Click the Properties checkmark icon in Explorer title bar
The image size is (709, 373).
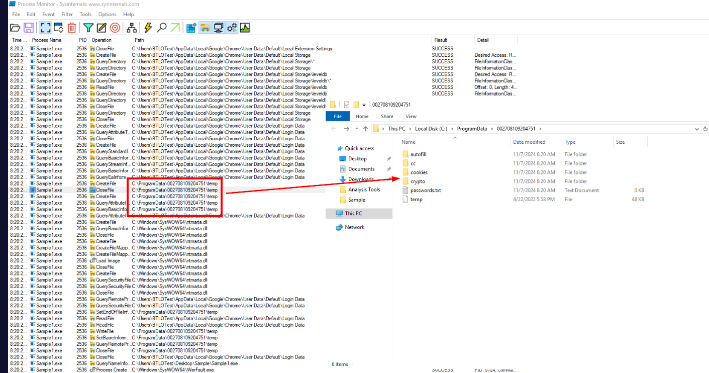click(347, 105)
